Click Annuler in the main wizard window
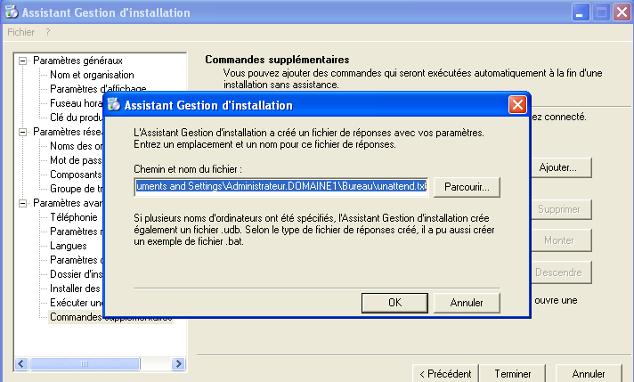634x382 pixels. (x=589, y=374)
